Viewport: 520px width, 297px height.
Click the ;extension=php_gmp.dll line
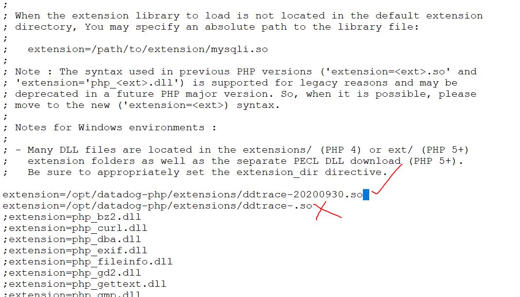point(72,294)
